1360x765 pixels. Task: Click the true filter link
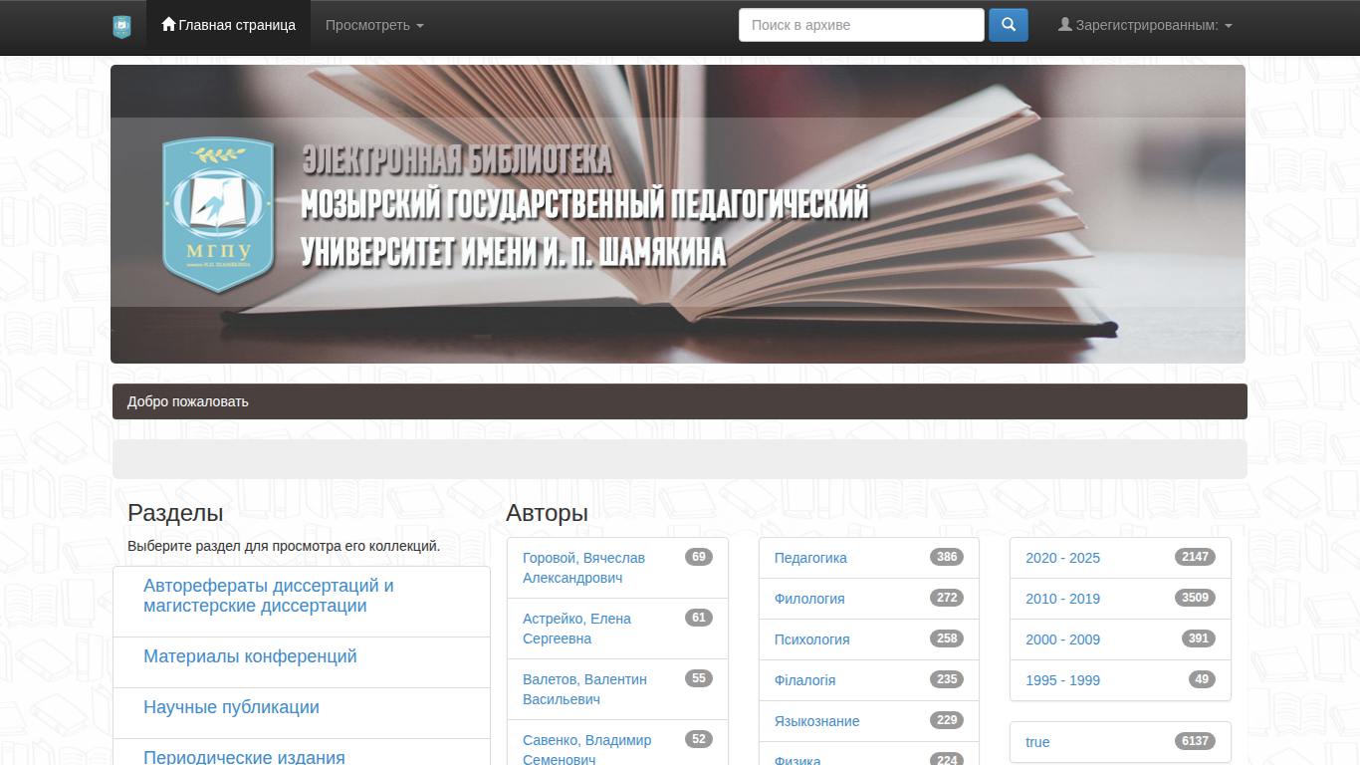pos(1037,742)
